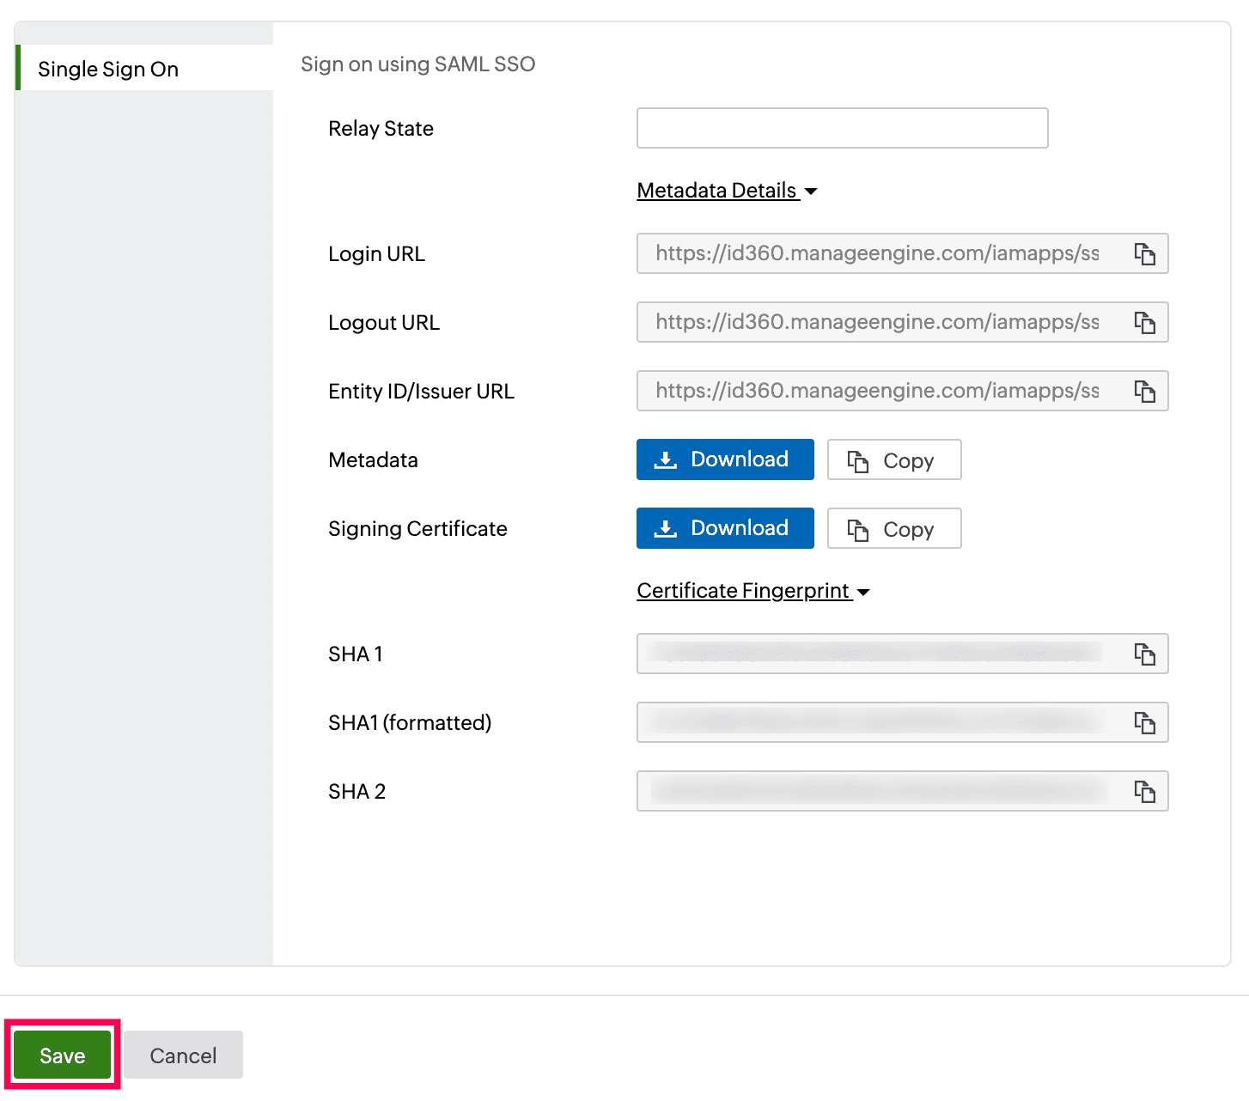
Task: Copy the Signing Certificate to clipboard
Action: 893,528
